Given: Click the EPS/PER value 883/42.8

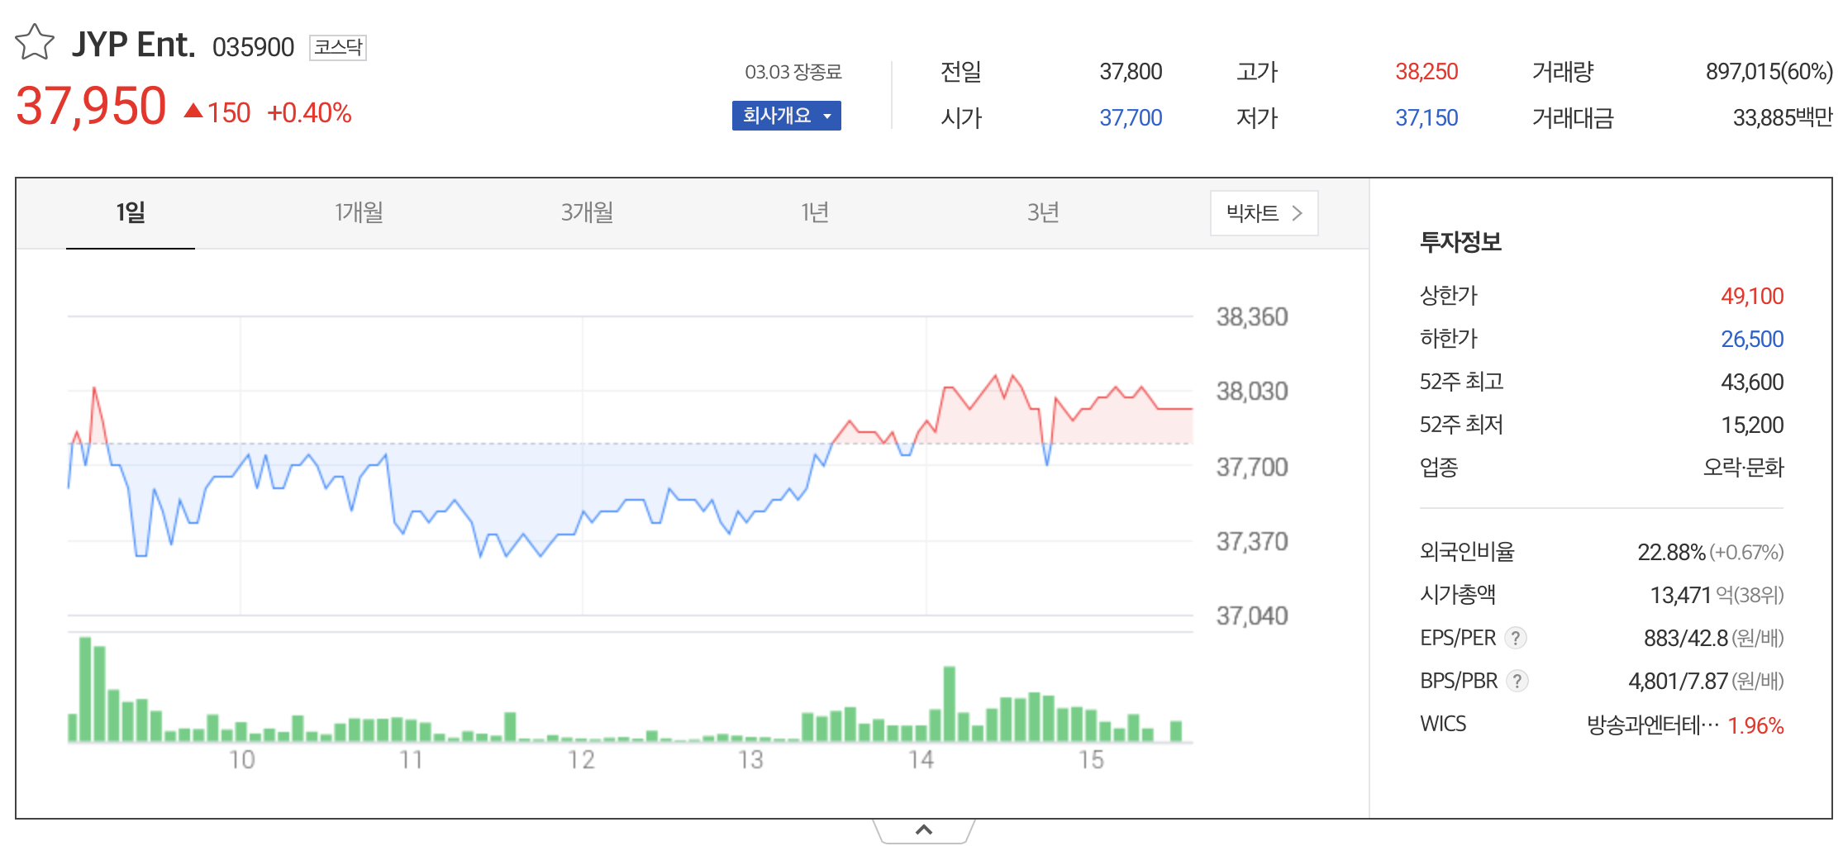Looking at the screenshot, I should (1685, 638).
